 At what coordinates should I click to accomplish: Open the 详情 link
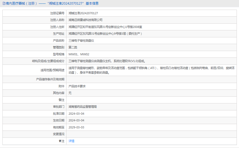tap(71, 141)
